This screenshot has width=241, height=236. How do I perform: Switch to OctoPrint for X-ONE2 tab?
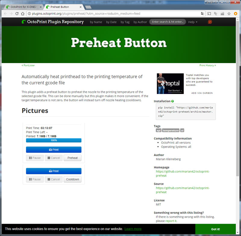(x=23, y=7)
